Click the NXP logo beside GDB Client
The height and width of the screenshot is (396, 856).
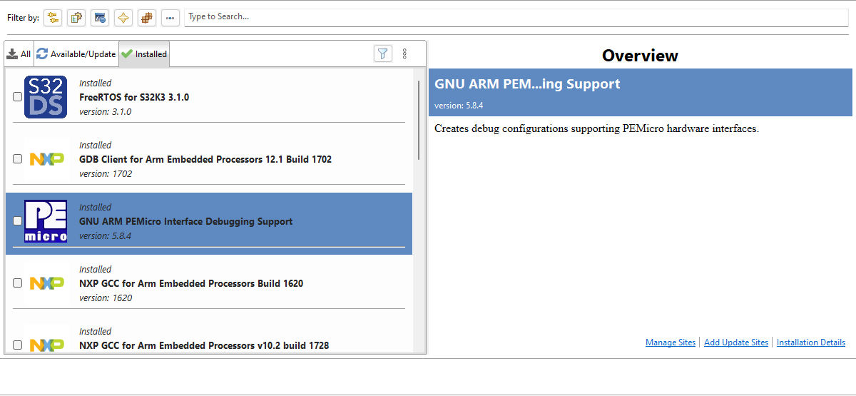(46, 159)
